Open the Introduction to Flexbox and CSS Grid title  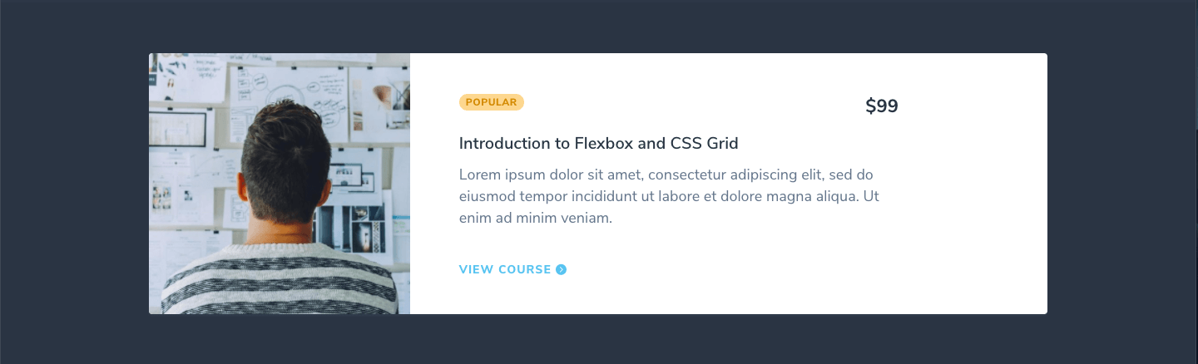(599, 143)
